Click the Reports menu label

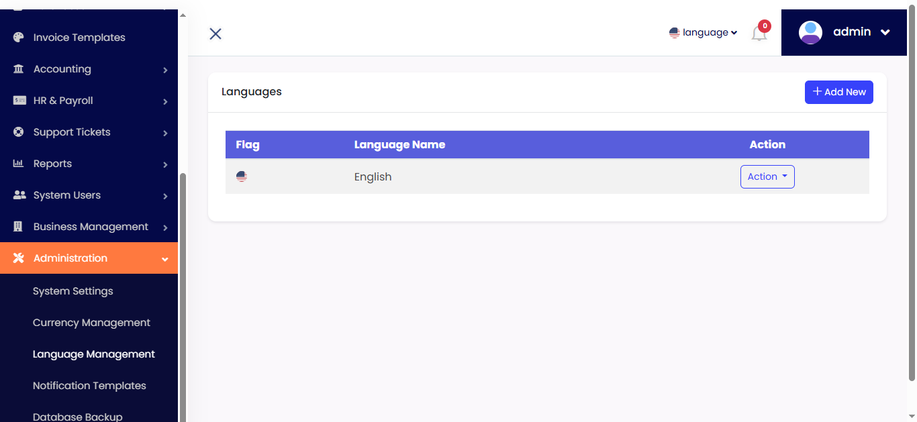(52, 164)
